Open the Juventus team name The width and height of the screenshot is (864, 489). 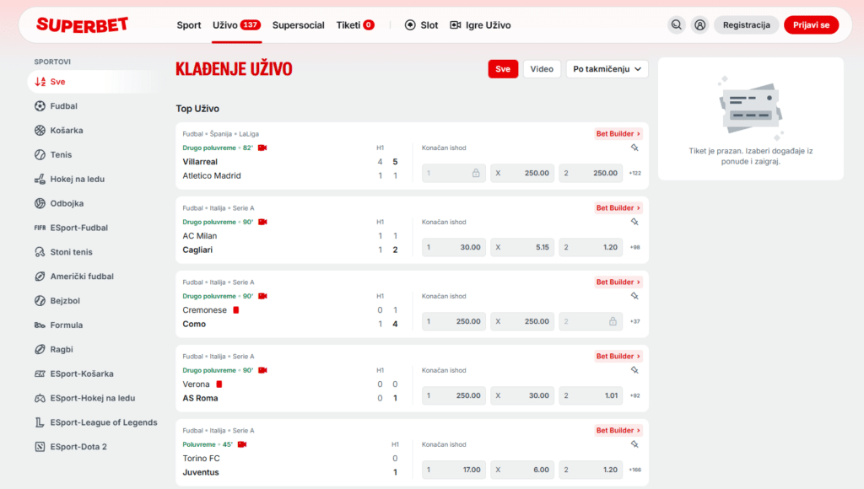click(x=201, y=472)
